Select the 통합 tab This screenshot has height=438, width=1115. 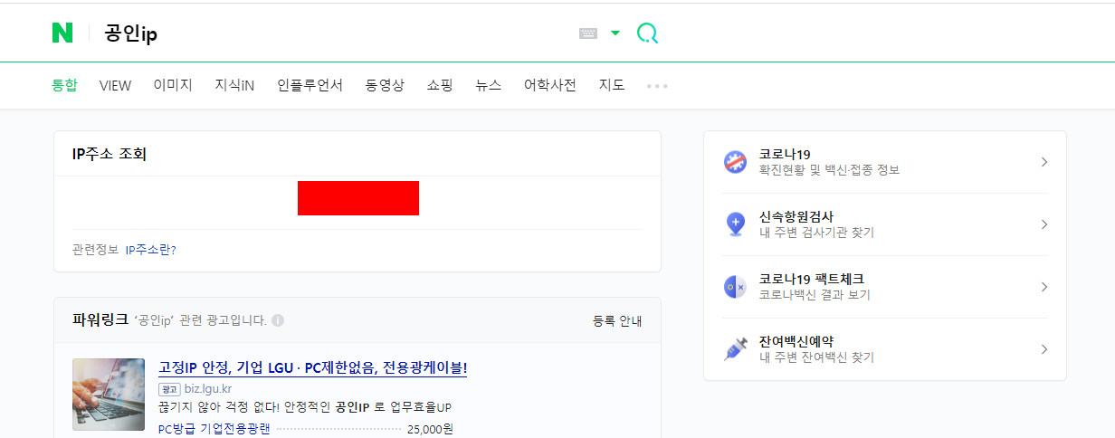point(64,85)
